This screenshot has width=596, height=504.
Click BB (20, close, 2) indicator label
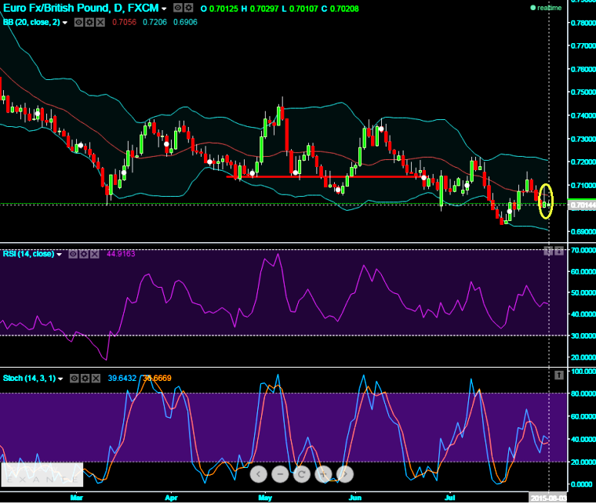pos(31,23)
